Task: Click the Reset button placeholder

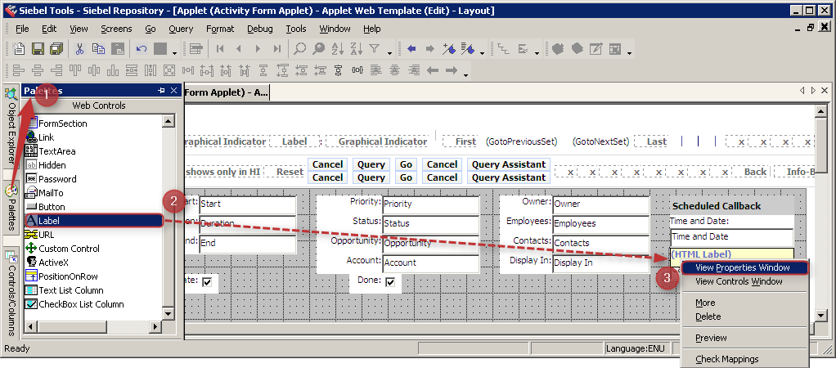Action: point(290,172)
